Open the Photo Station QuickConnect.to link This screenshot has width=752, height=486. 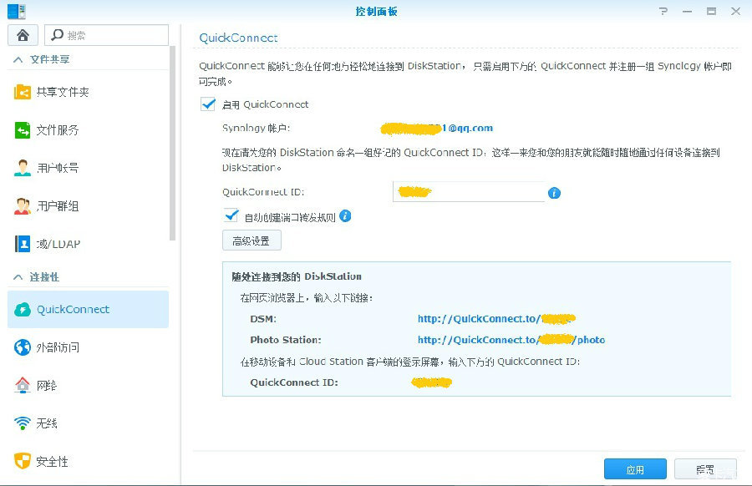tap(511, 340)
